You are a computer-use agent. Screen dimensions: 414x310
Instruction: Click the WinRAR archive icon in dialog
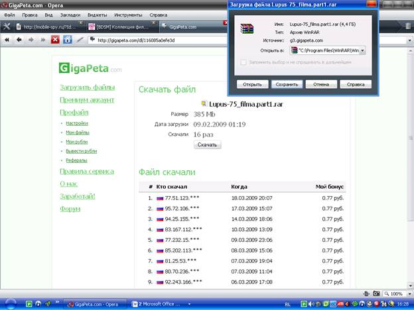coord(247,28)
